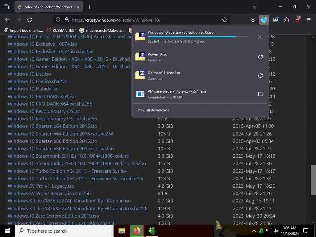316x237 pixels.
Task: Click Firefox icon in taskbar
Action: click(x=137, y=231)
